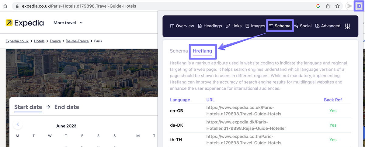This screenshot has height=147, width=365.
Task: Click the URL column header
Action: pyautogui.click(x=210, y=100)
